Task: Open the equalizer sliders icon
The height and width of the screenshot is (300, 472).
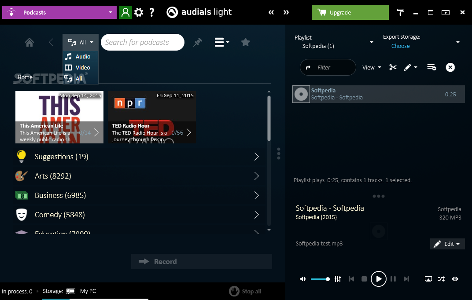Action: (338, 279)
